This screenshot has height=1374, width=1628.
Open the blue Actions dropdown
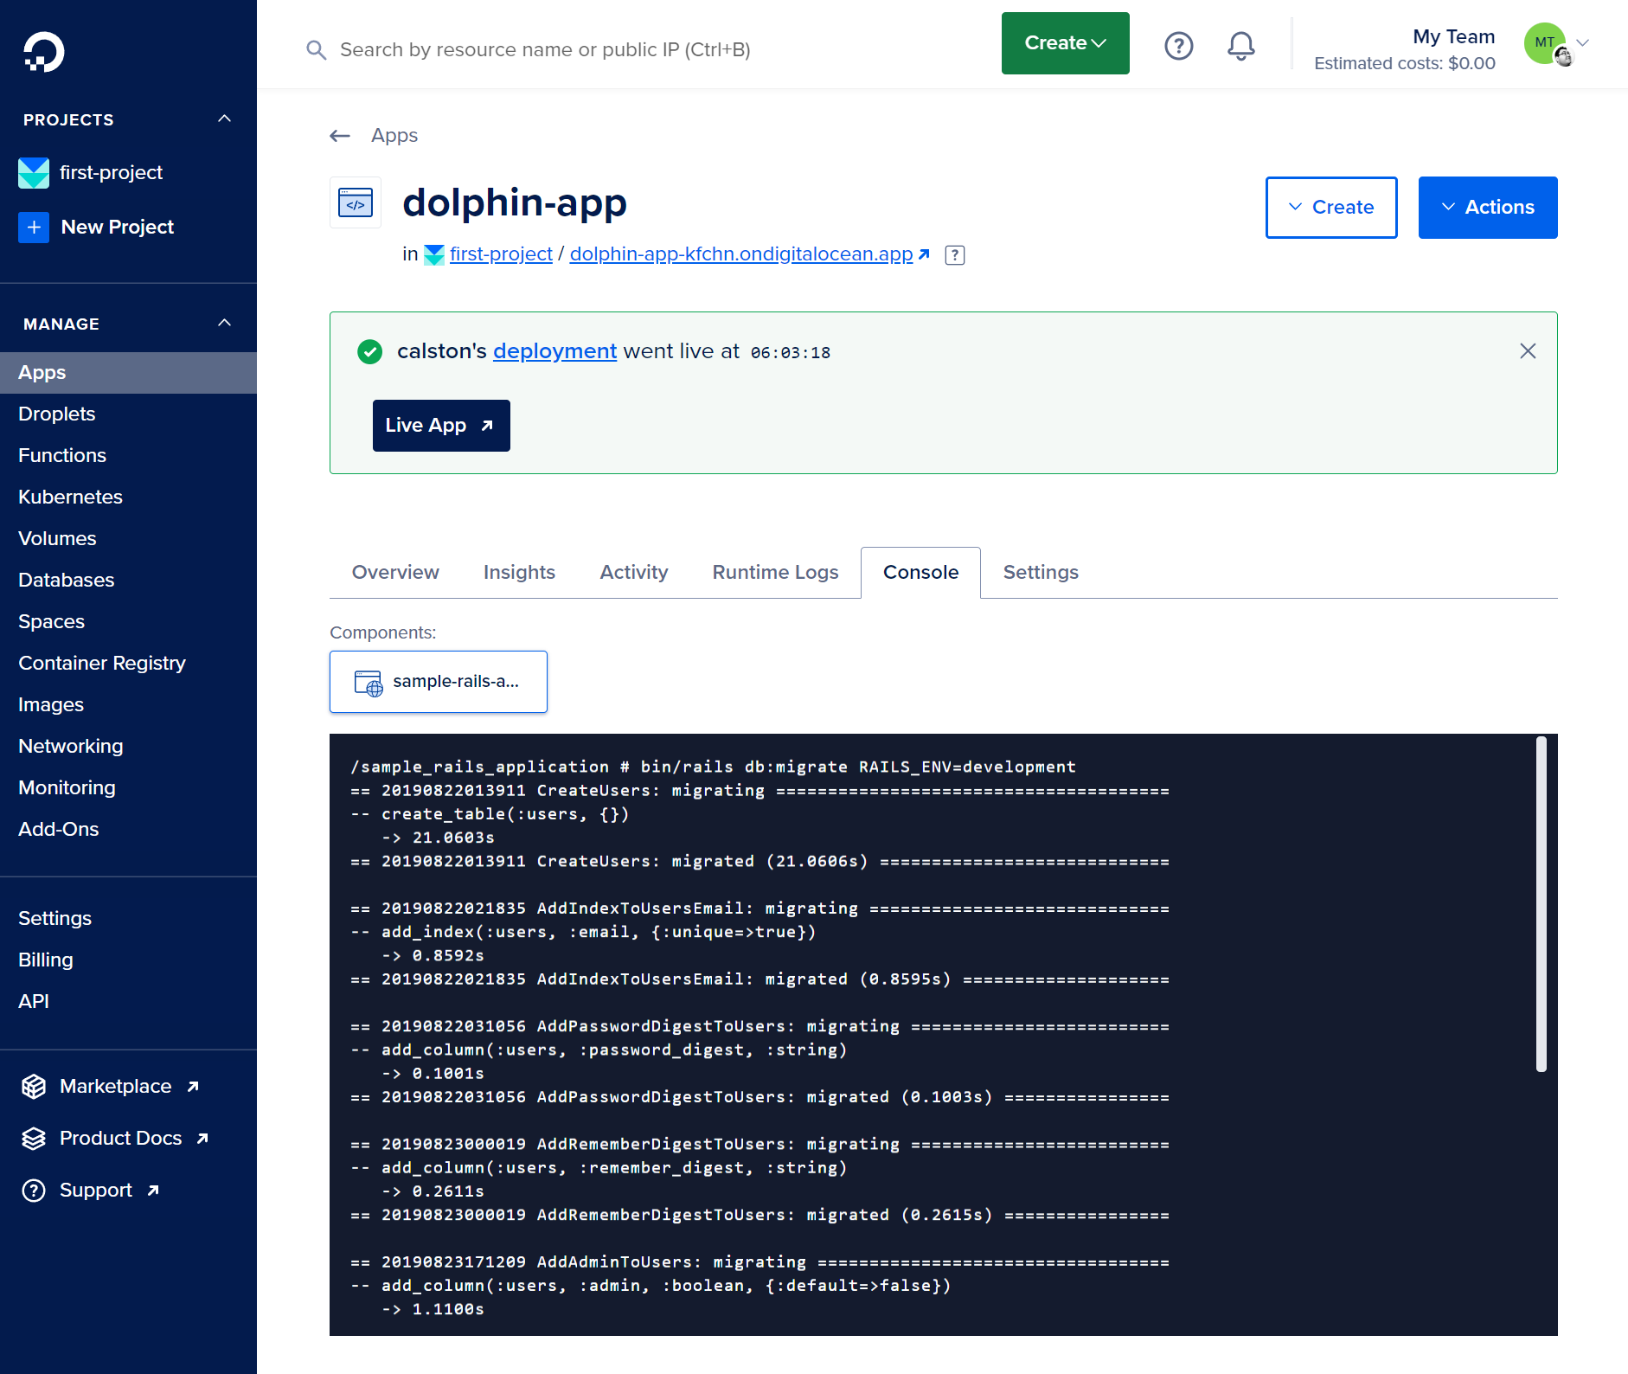pyautogui.click(x=1487, y=208)
